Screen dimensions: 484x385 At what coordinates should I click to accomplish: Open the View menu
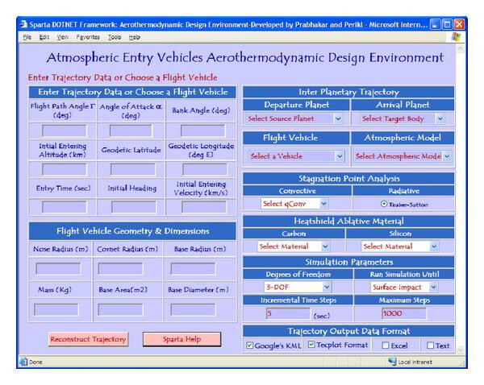pos(63,37)
